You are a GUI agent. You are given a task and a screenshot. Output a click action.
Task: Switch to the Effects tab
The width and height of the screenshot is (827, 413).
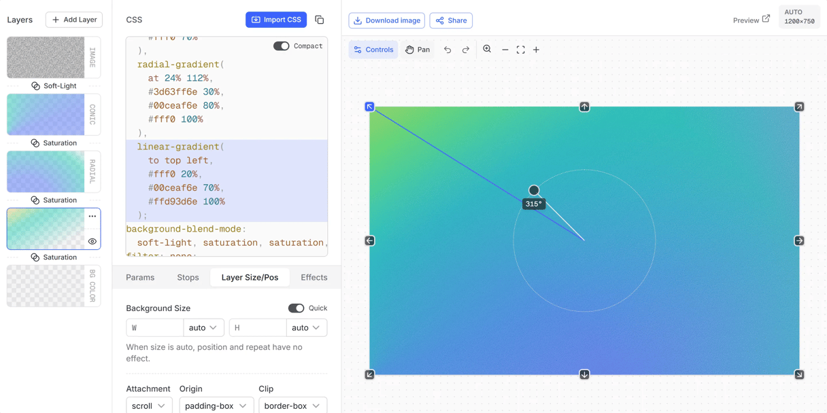tap(314, 277)
